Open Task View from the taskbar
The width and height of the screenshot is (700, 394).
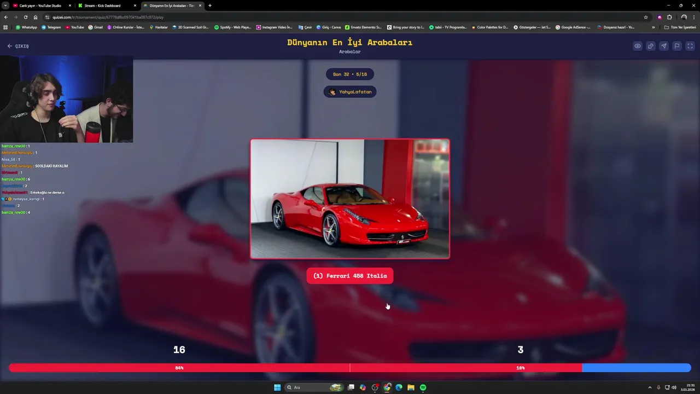(351, 387)
